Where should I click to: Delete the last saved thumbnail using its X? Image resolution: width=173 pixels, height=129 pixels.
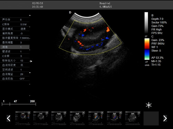pyautogui.click(x=139, y=113)
